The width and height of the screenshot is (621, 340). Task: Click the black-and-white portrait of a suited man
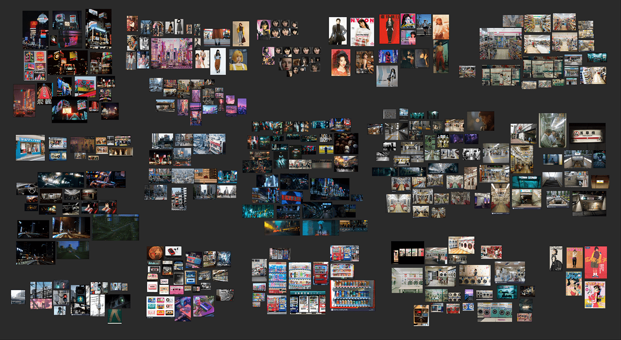coord(338,31)
